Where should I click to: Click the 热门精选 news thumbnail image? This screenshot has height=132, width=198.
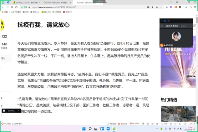pyautogui.click(x=178, y=113)
